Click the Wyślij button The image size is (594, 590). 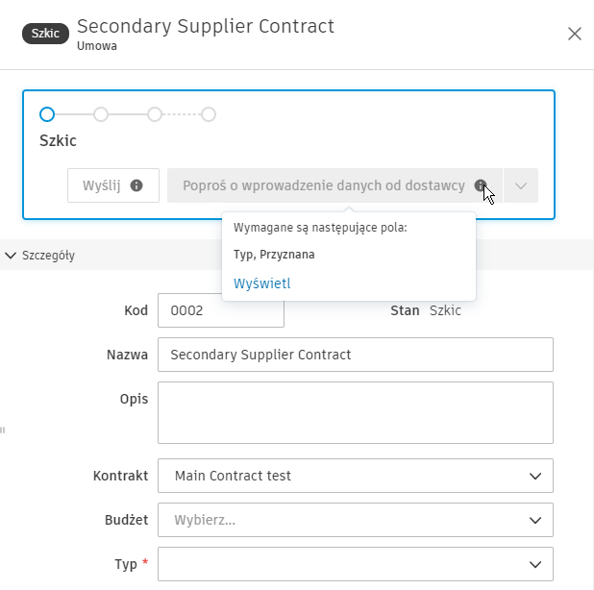pos(101,185)
